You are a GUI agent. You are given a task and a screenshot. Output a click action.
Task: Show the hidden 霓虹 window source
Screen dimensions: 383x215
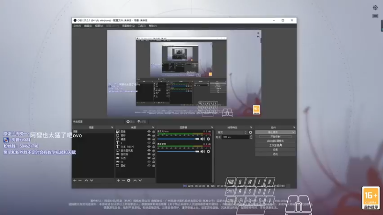(149, 165)
